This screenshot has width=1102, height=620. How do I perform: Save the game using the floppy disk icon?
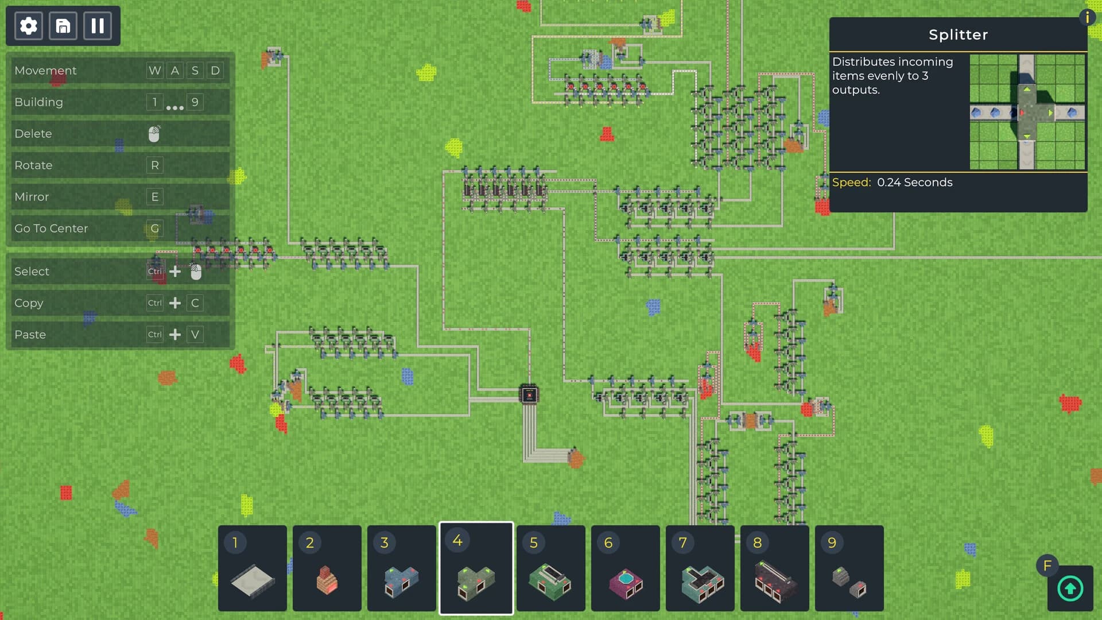coord(63,25)
